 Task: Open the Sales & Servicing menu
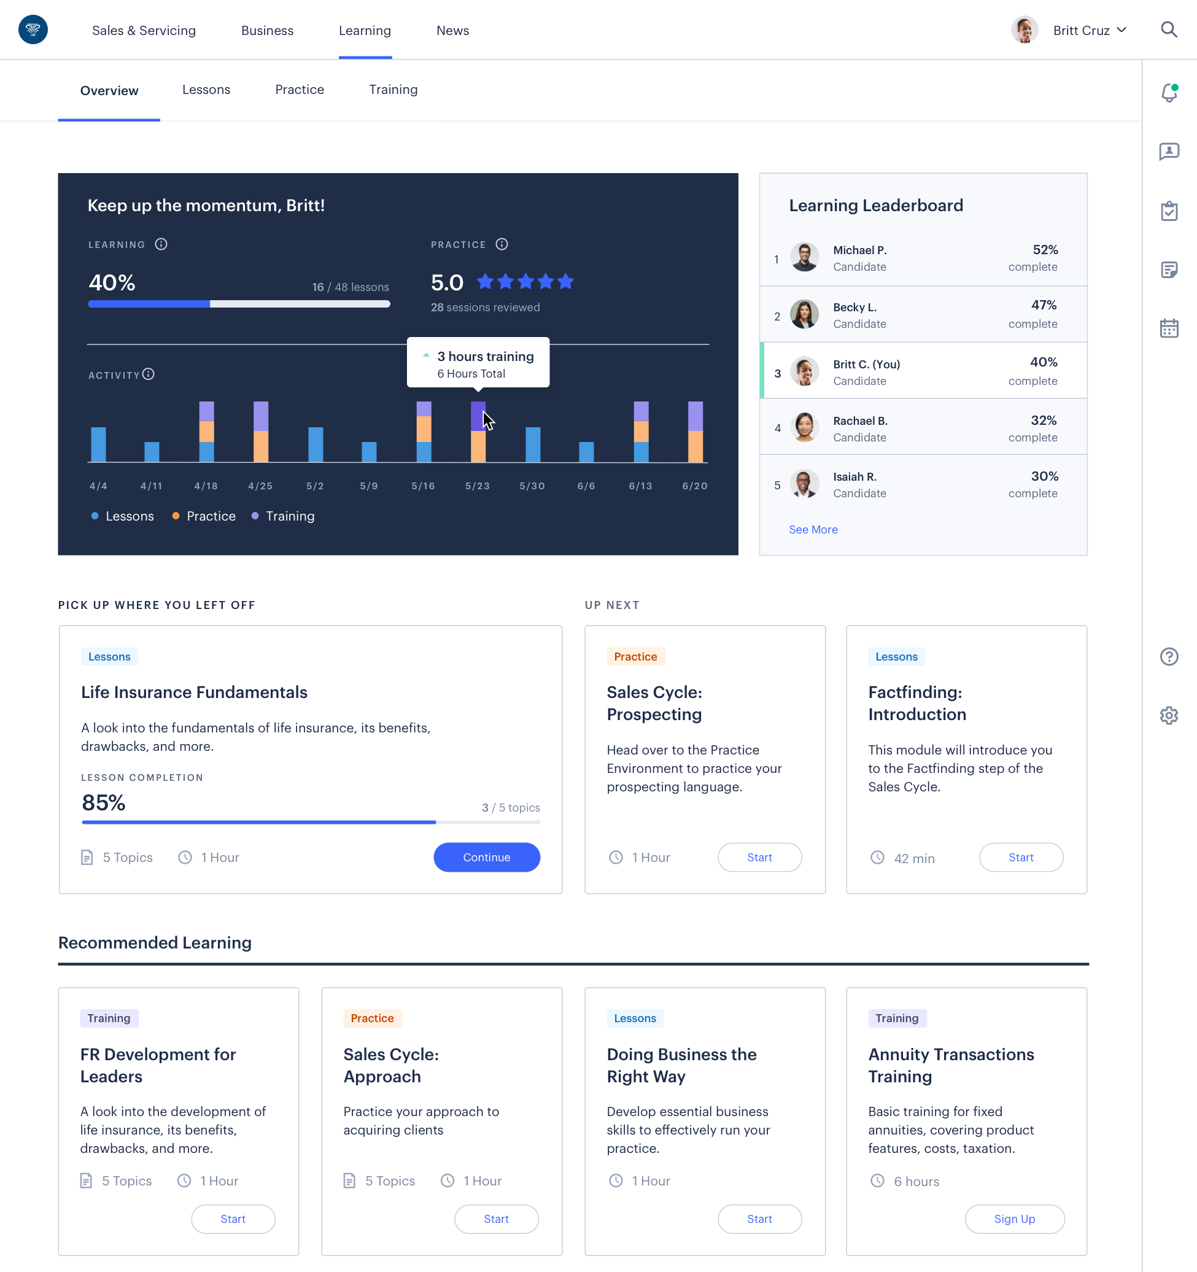pos(144,31)
